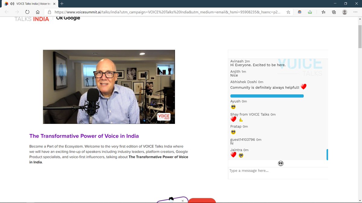Open a new browser tab
The image size is (362, 203).
tap(62, 4)
